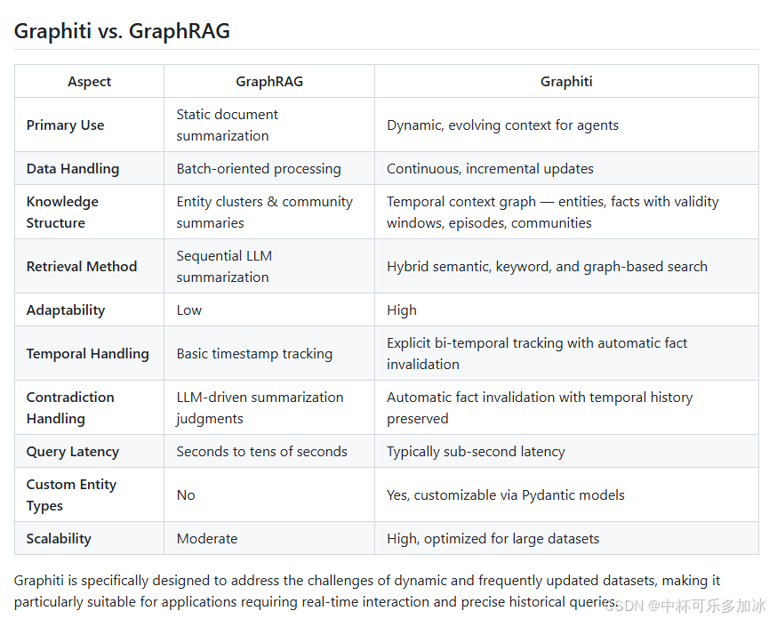Click the Contradiction Handling row label
769x619 pixels.
(x=70, y=407)
